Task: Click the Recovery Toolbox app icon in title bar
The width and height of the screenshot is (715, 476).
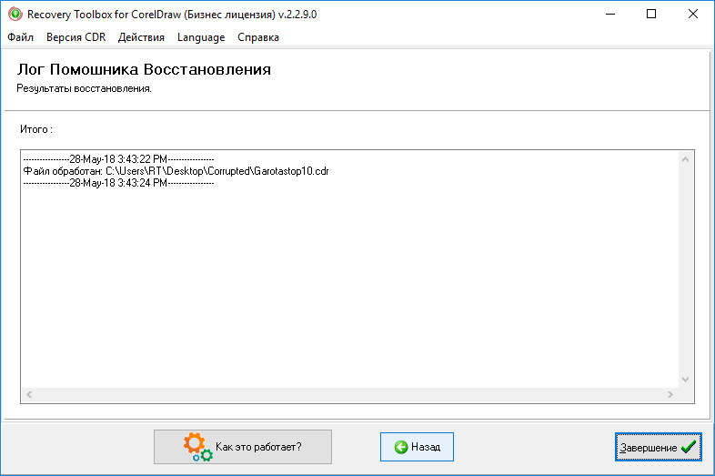Action: click(15, 15)
